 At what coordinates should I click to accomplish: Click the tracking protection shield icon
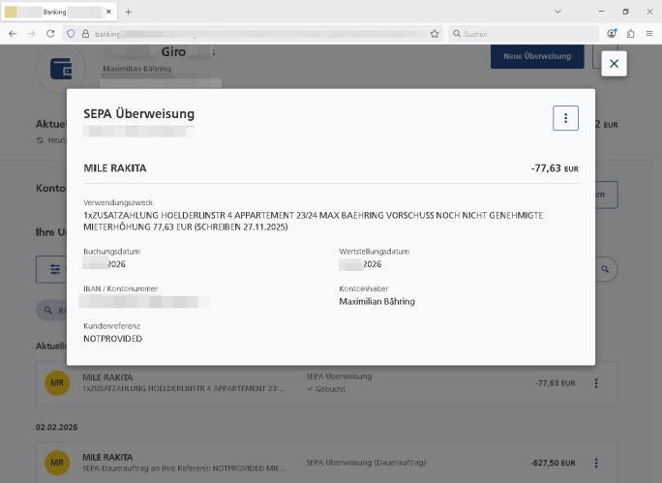tap(71, 33)
